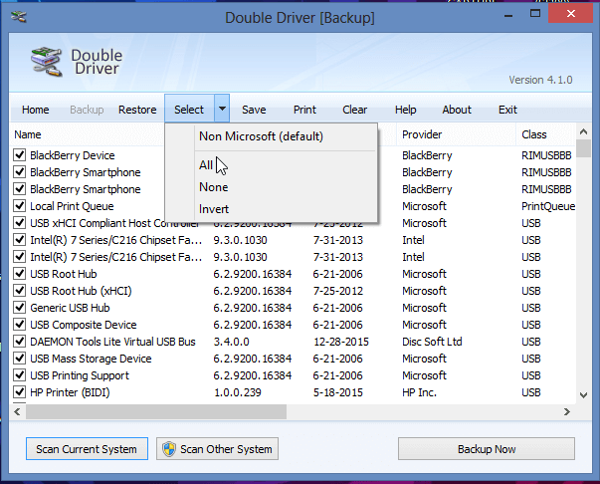Uncheck HP Printer (BIDI) checkbox

coord(19,392)
